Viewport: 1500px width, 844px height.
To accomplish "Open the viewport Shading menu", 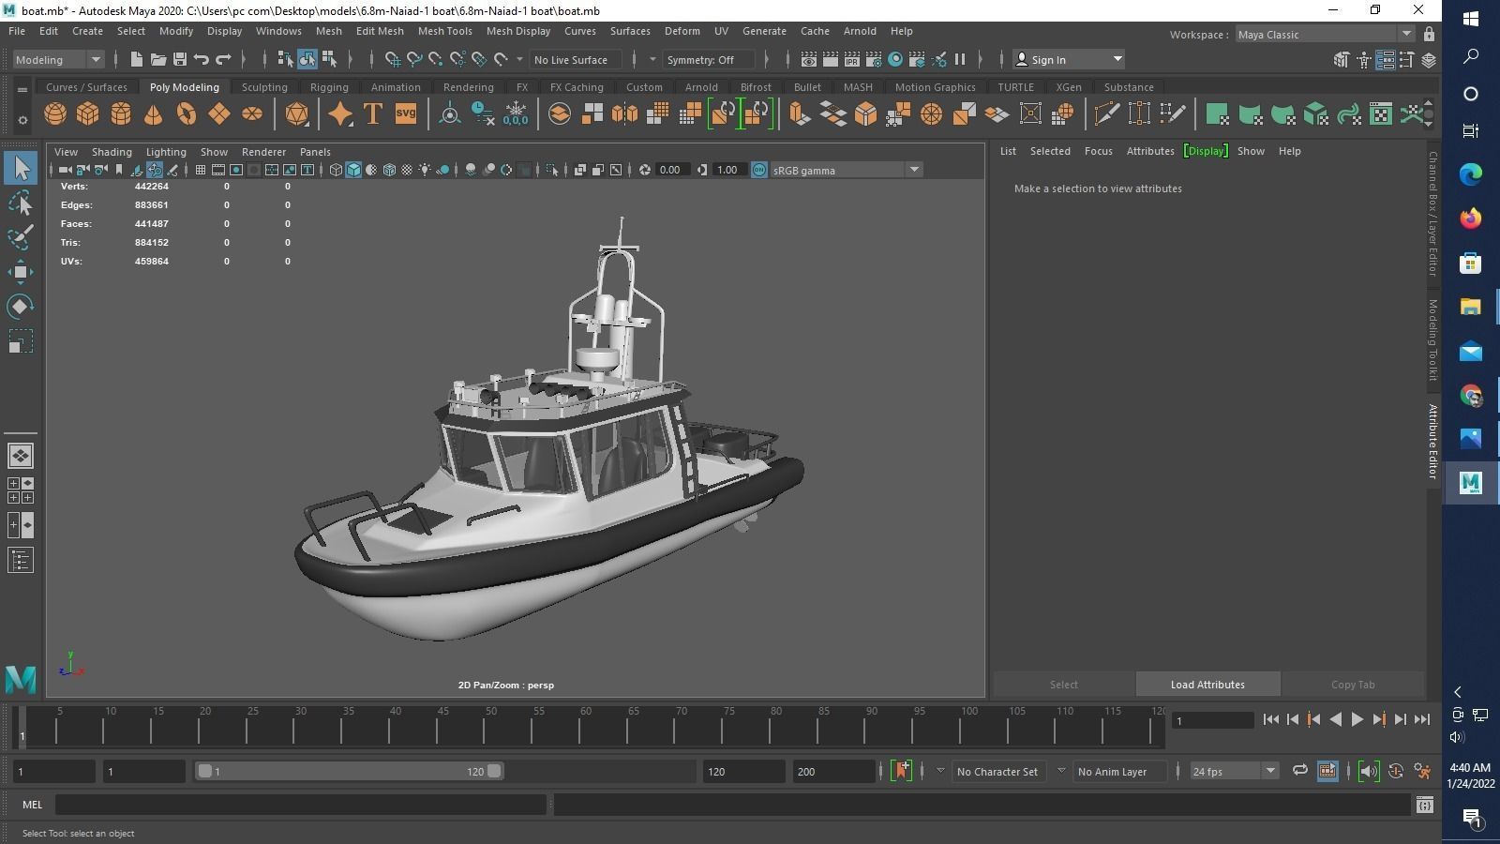I will [x=112, y=151].
